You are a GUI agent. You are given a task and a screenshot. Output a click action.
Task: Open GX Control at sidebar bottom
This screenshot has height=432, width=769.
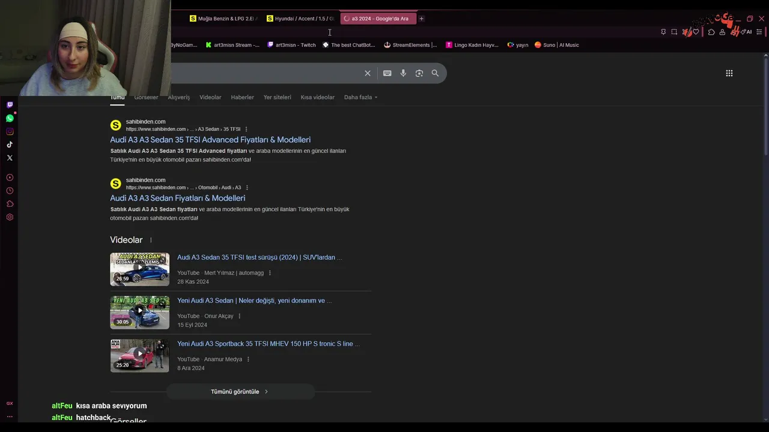point(10,403)
